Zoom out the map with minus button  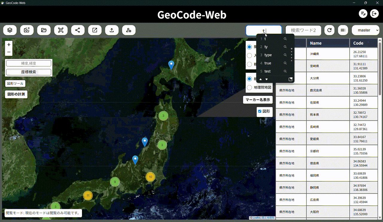click(x=9, y=52)
